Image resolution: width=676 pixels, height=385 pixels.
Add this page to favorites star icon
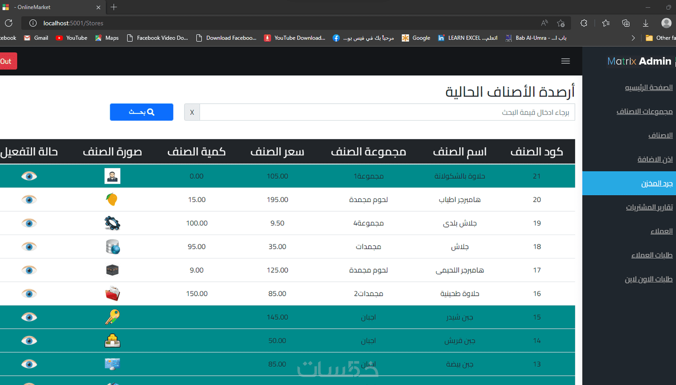(561, 23)
